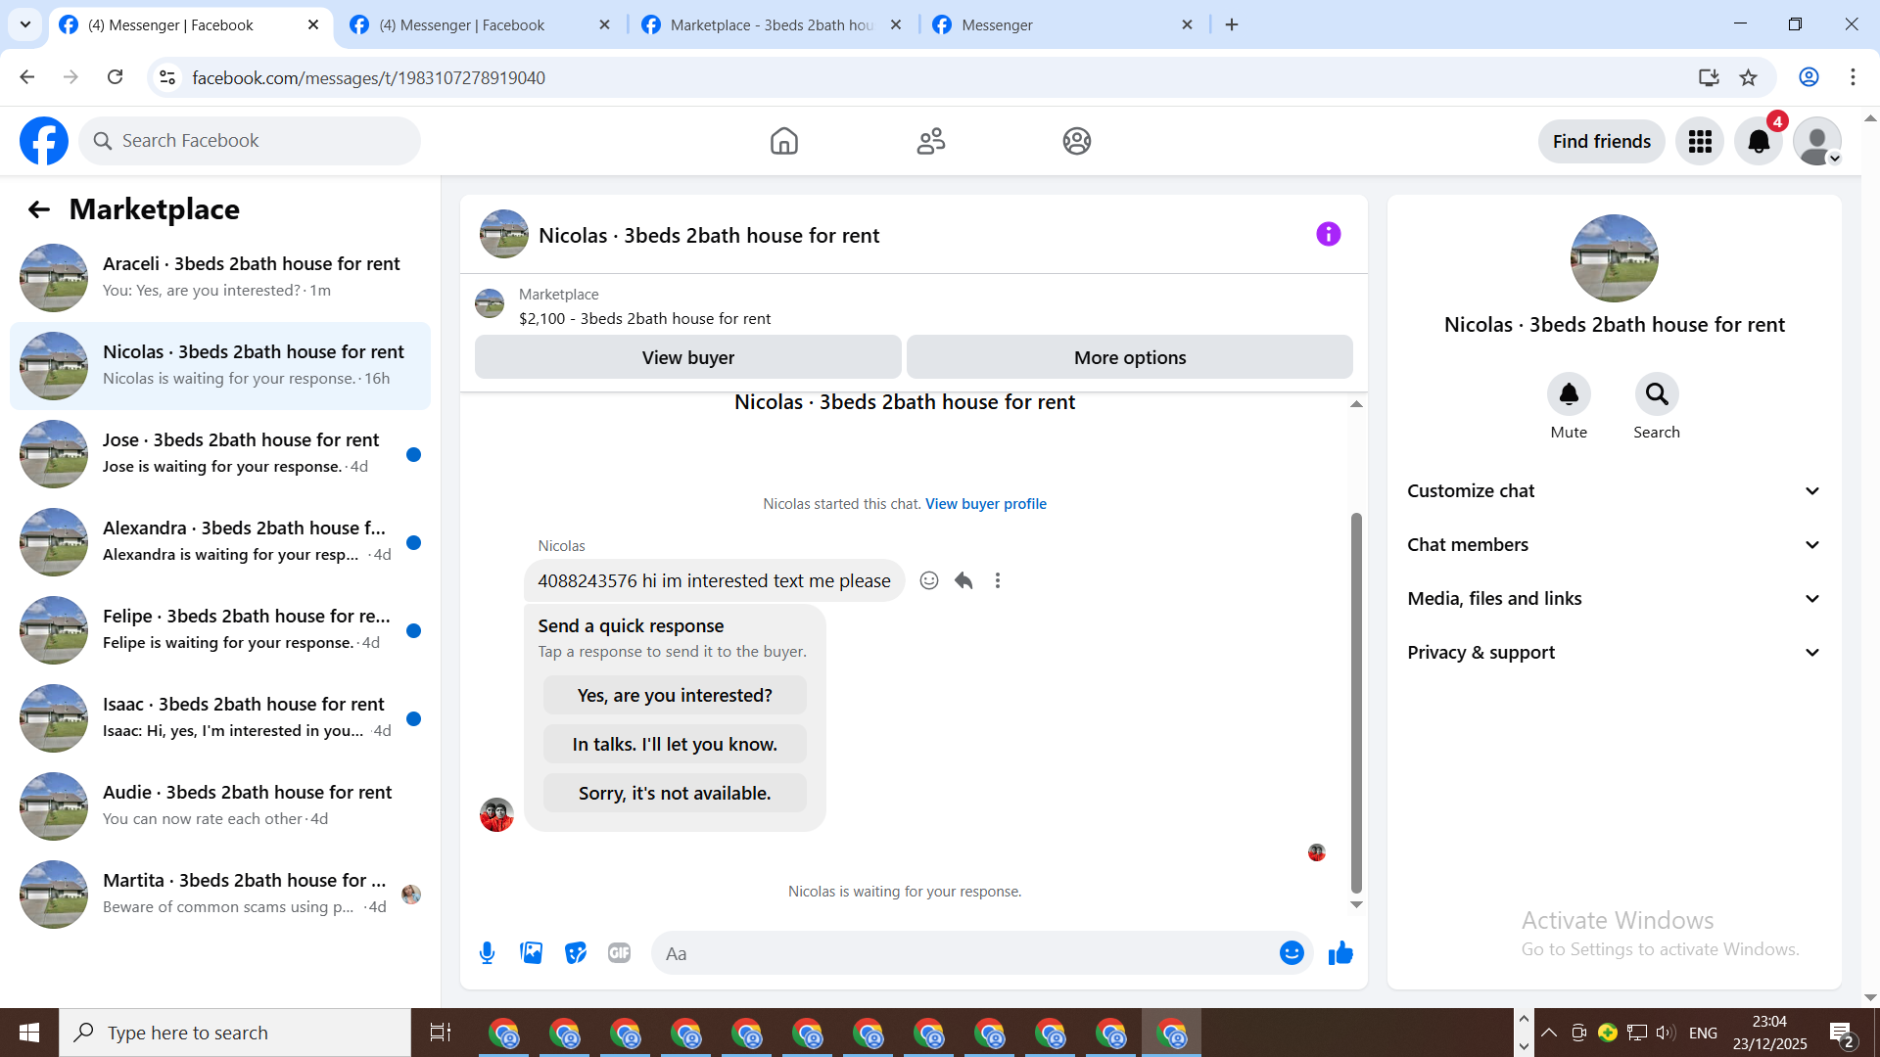Reply to Nicolas's message using arrow icon
This screenshot has height=1057, width=1880.
pos(963,580)
